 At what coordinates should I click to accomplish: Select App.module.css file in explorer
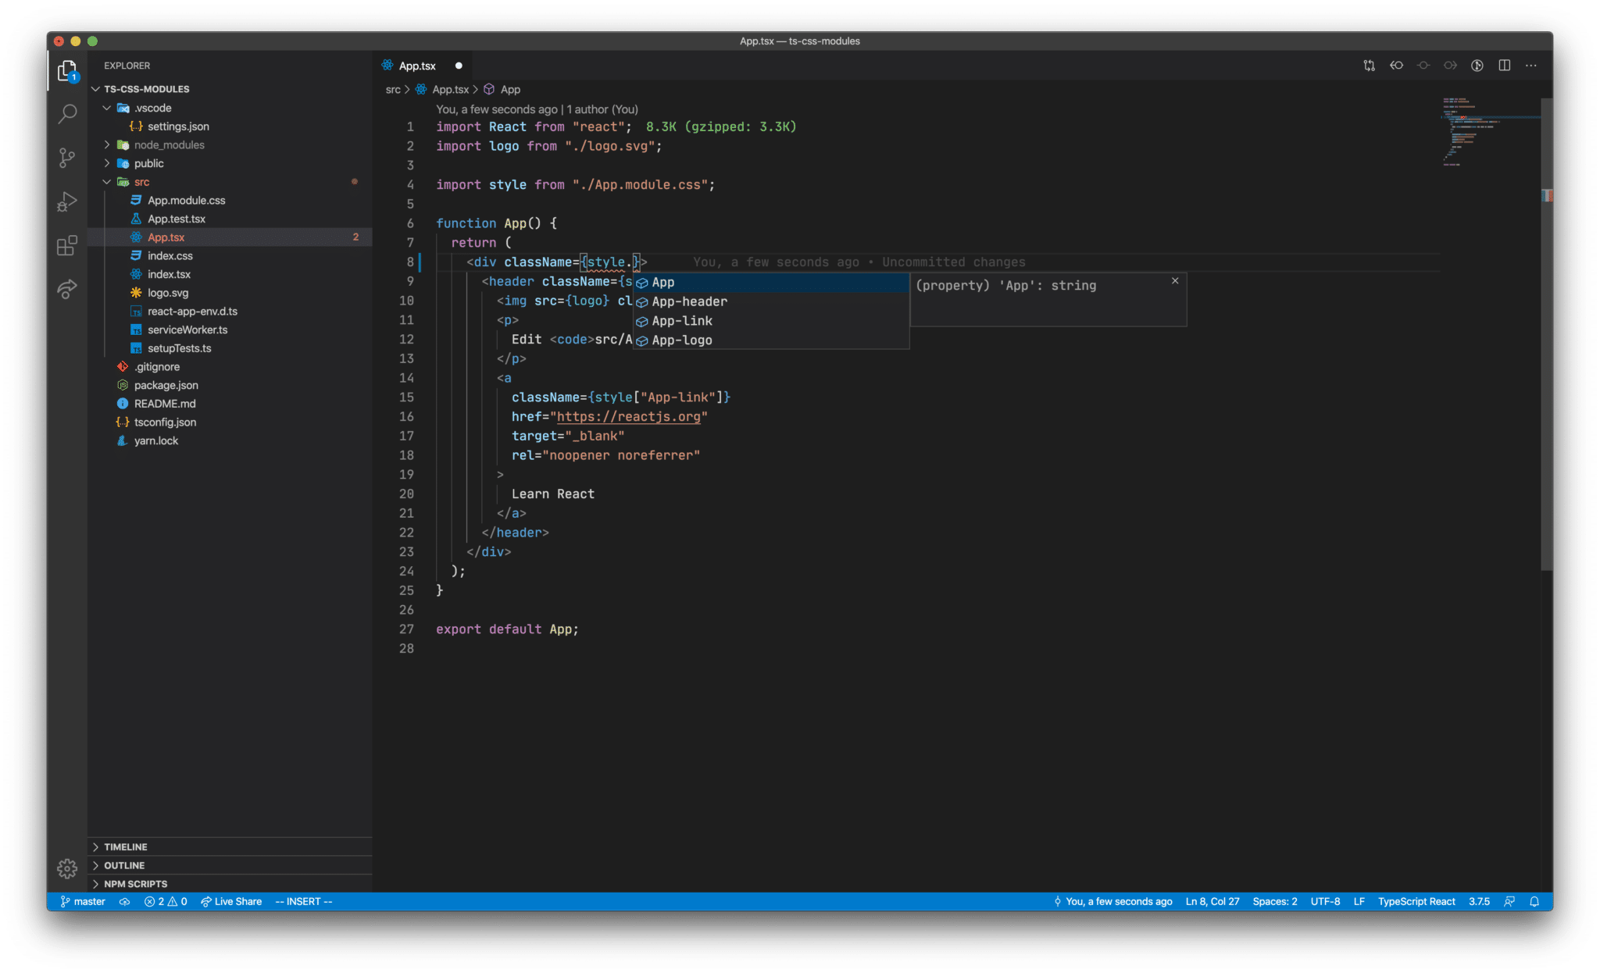(x=184, y=200)
